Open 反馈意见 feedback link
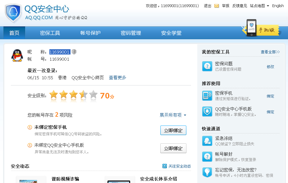The image size is (288, 183). 240,6
